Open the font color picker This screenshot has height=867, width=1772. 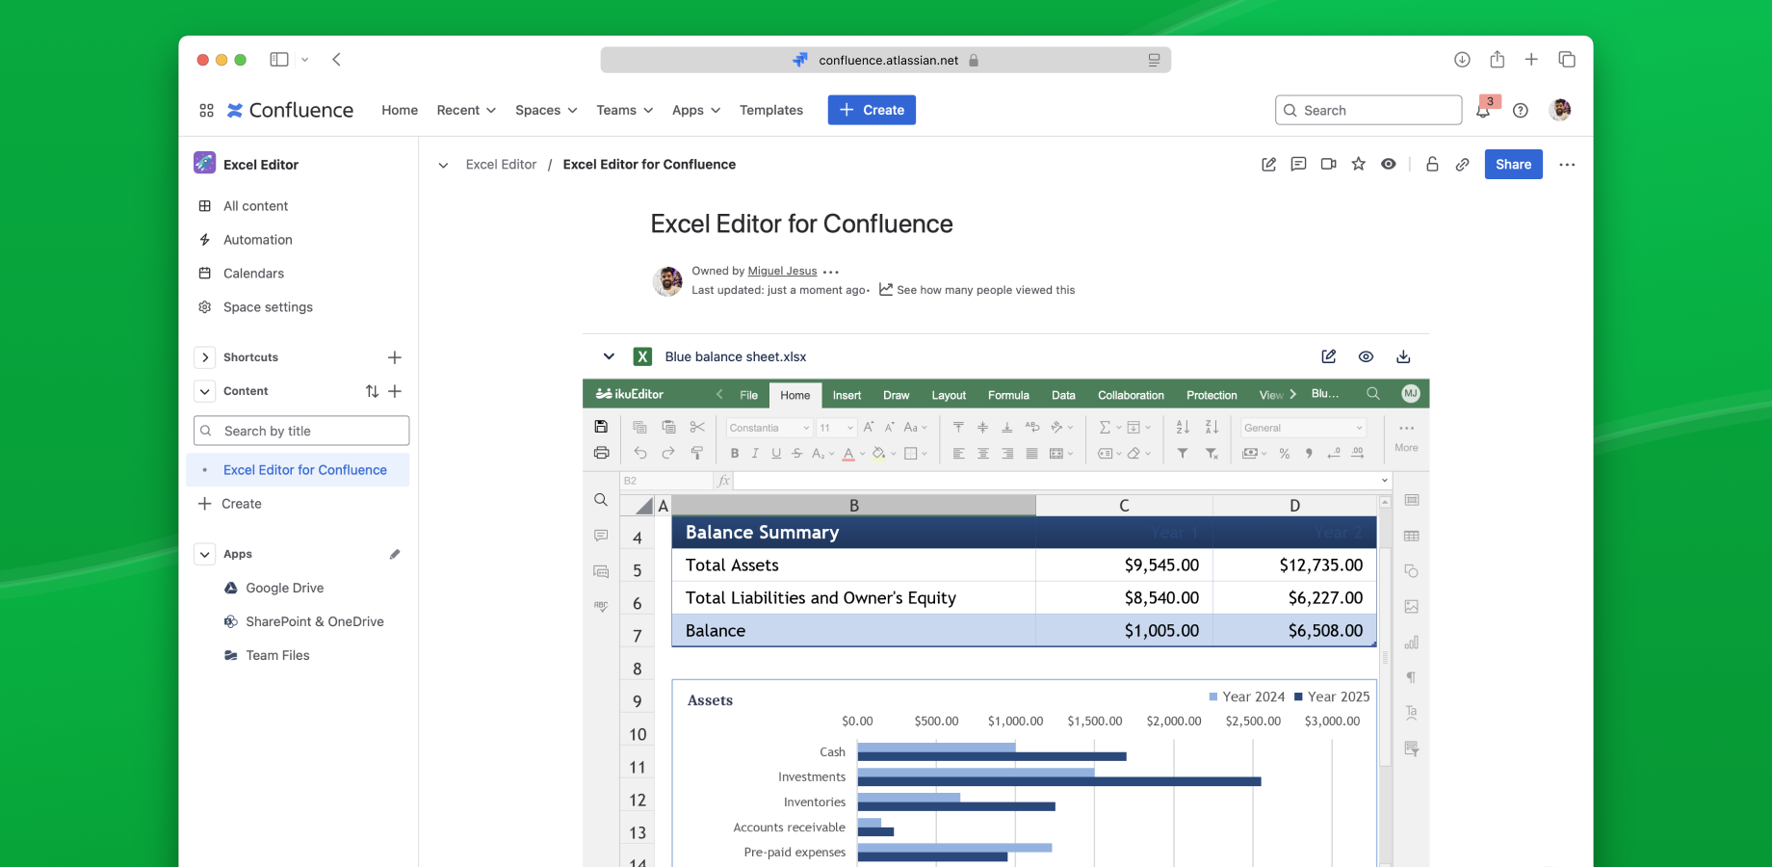(x=849, y=453)
